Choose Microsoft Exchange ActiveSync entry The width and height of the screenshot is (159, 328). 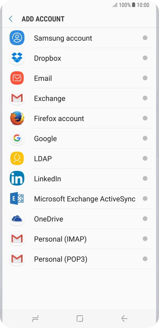pyautogui.click(x=85, y=199)
